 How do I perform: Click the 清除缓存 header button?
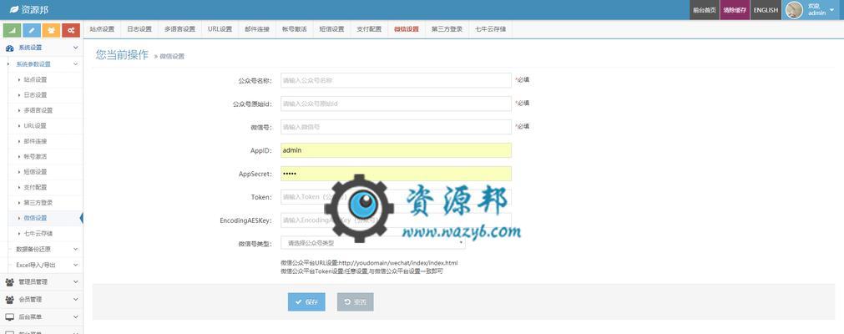[735, 10]
